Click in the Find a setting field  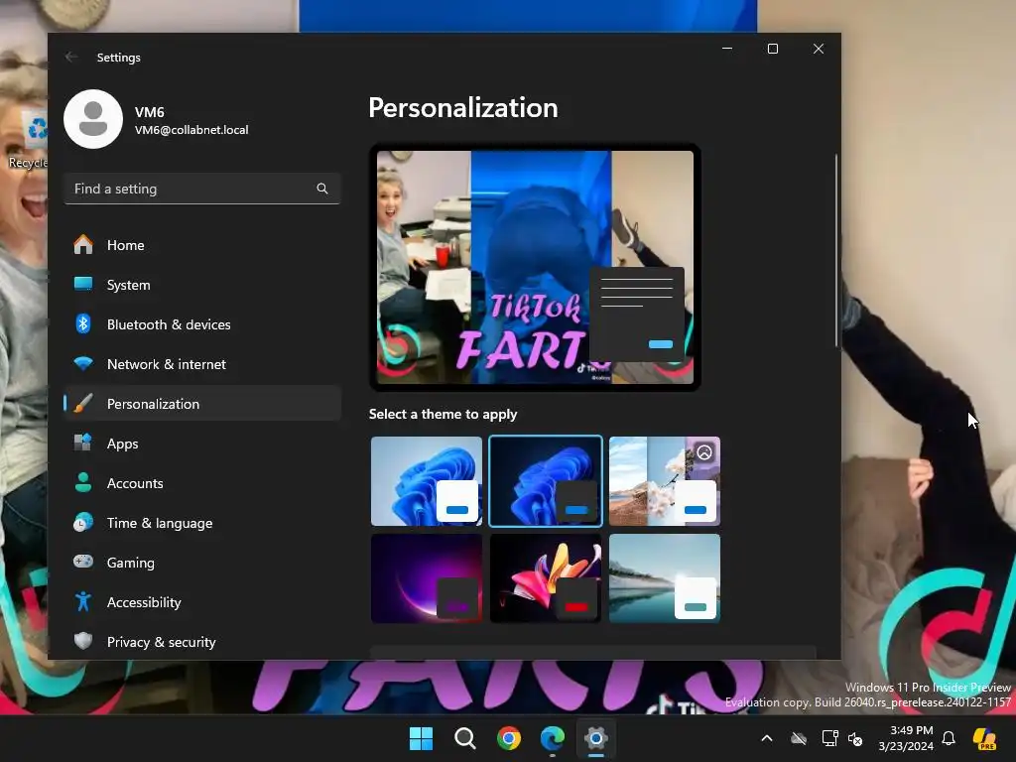(x=202, y=189)
